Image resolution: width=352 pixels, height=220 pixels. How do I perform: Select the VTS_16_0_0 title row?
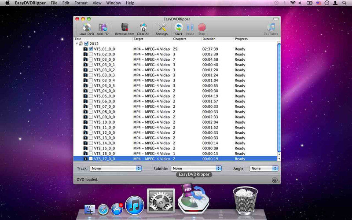coord(104,153)
